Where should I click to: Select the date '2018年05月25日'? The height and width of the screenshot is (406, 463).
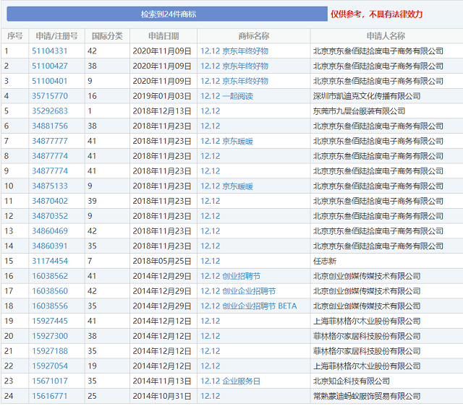coord(162,262)
